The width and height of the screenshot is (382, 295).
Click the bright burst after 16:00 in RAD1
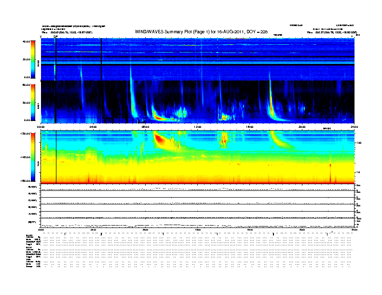(271, 105)
